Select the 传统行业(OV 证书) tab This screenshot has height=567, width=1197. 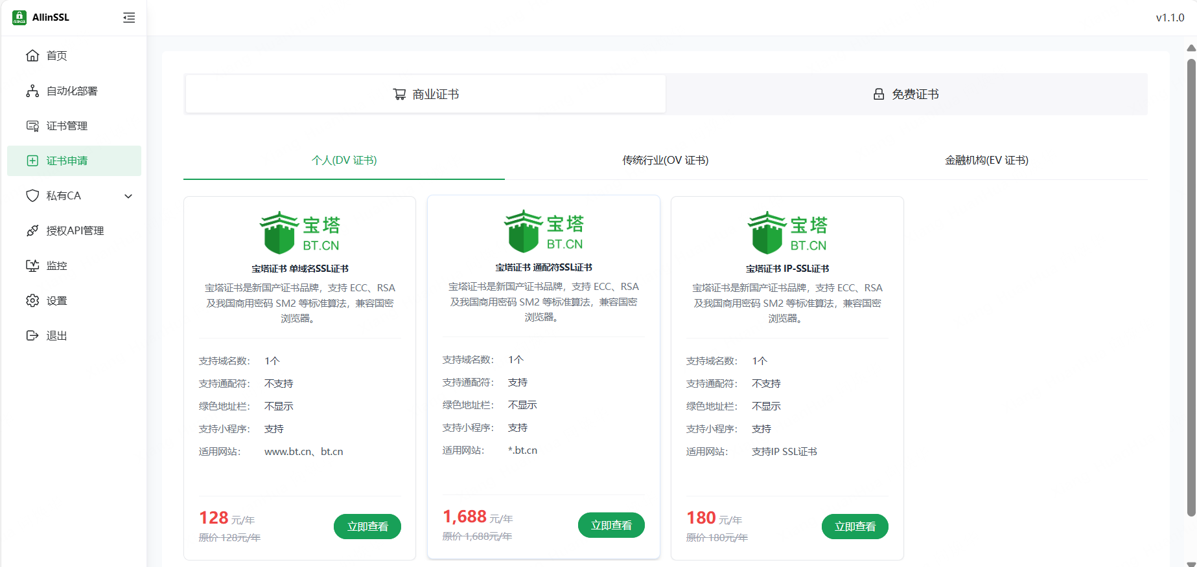(x=666, y=161)
